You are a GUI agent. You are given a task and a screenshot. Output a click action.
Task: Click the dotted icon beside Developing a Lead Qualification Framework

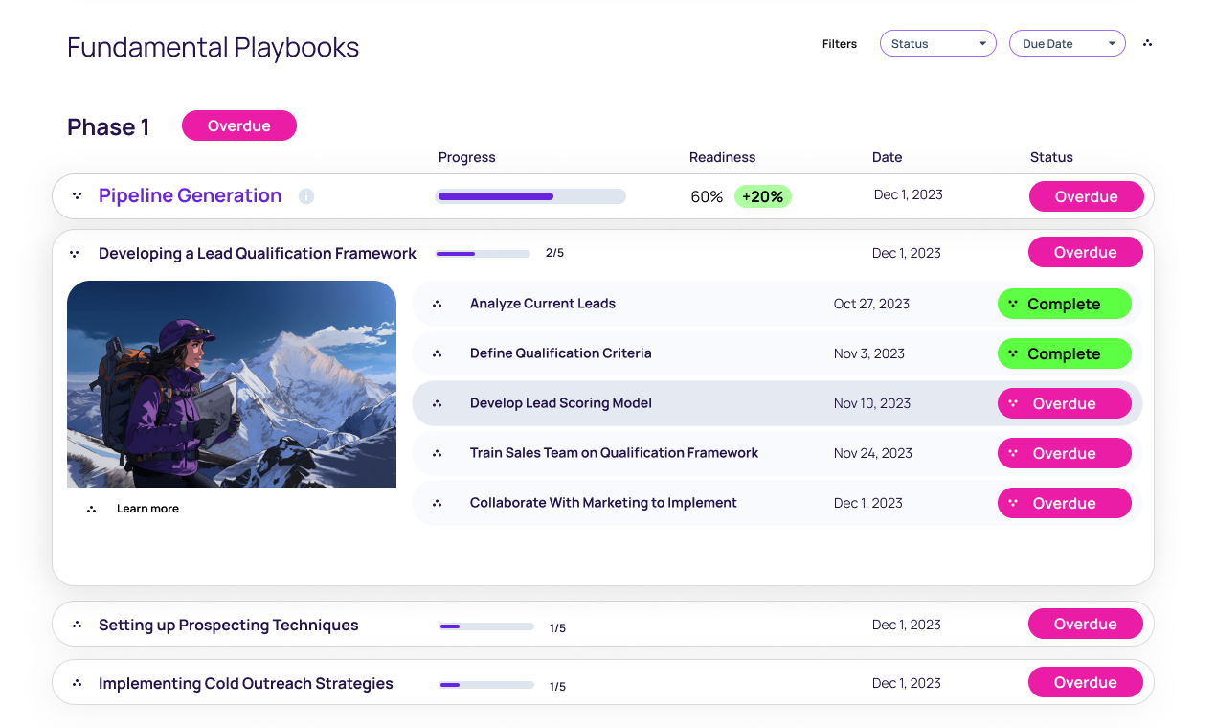76,253
